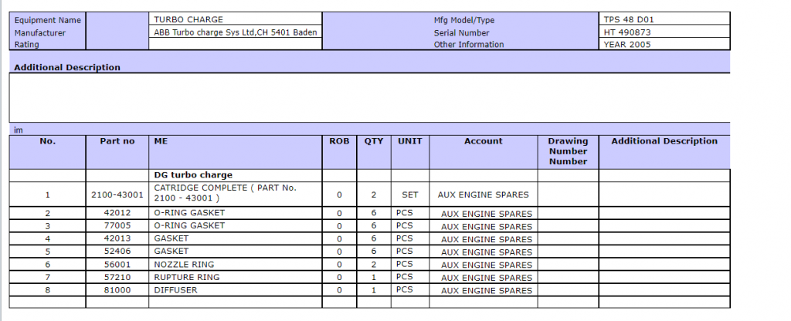Select the empty Rating field

pyautogui.click(x=235, y=45)
